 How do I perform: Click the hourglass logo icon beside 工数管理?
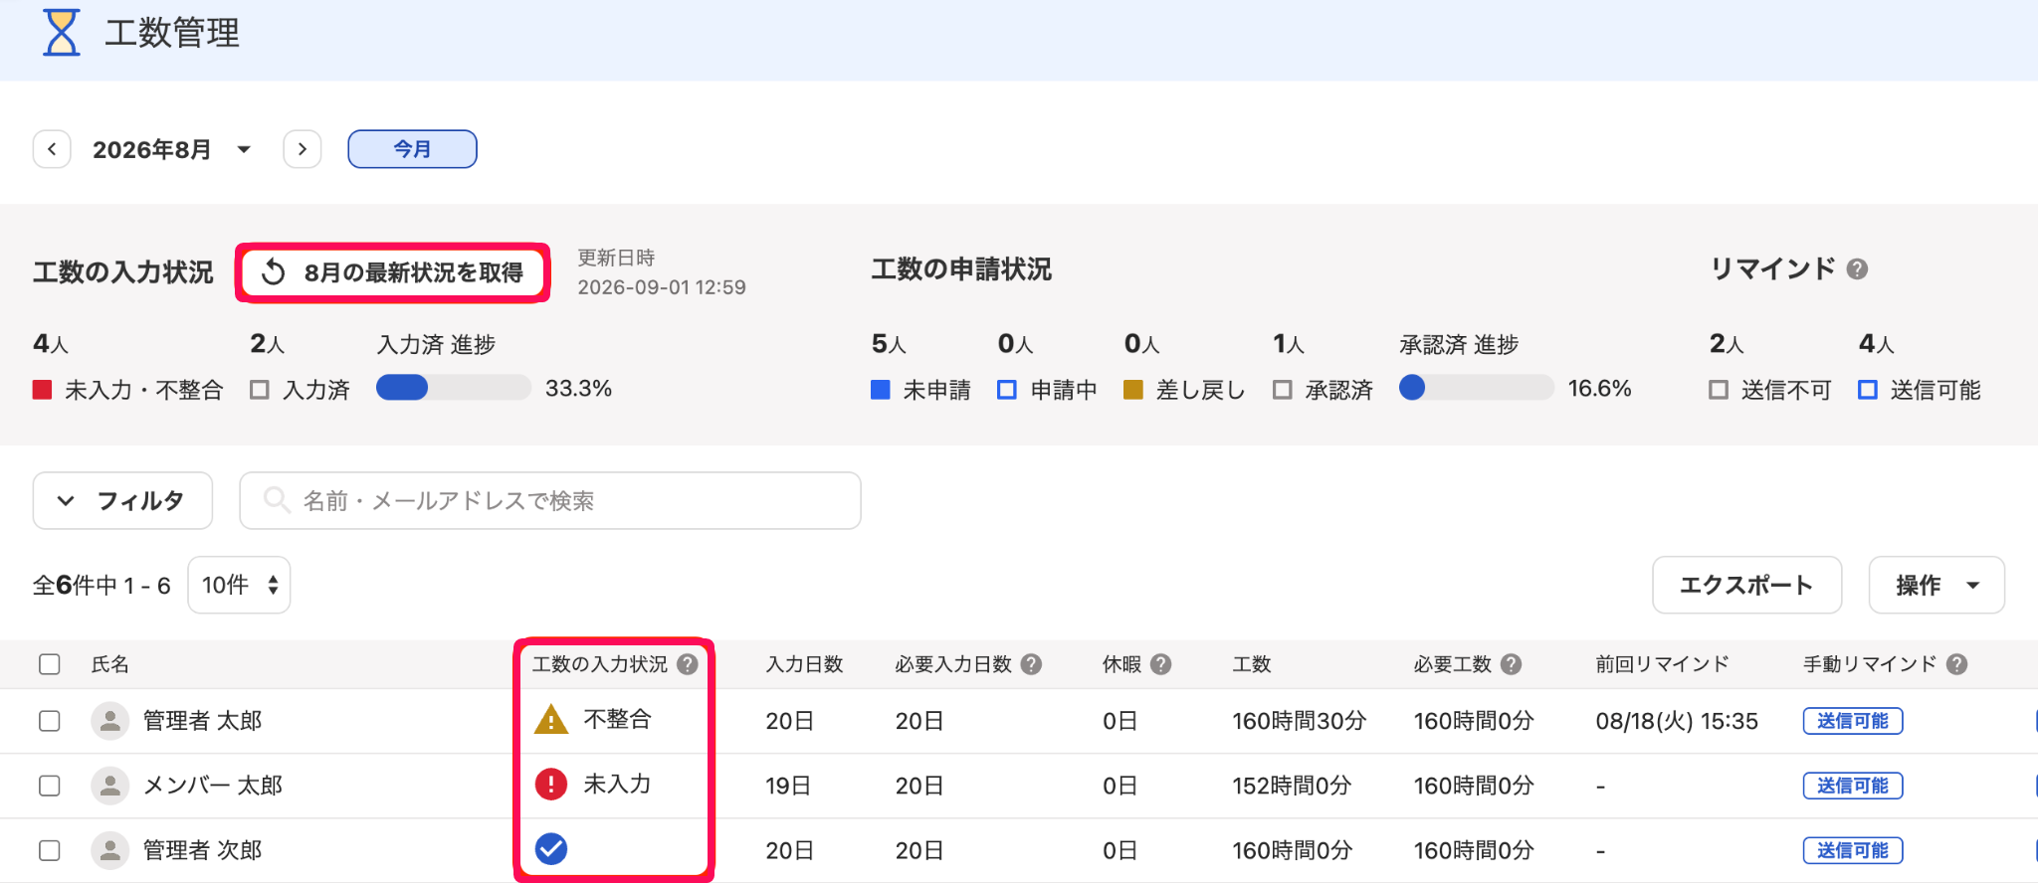point(61,33)
